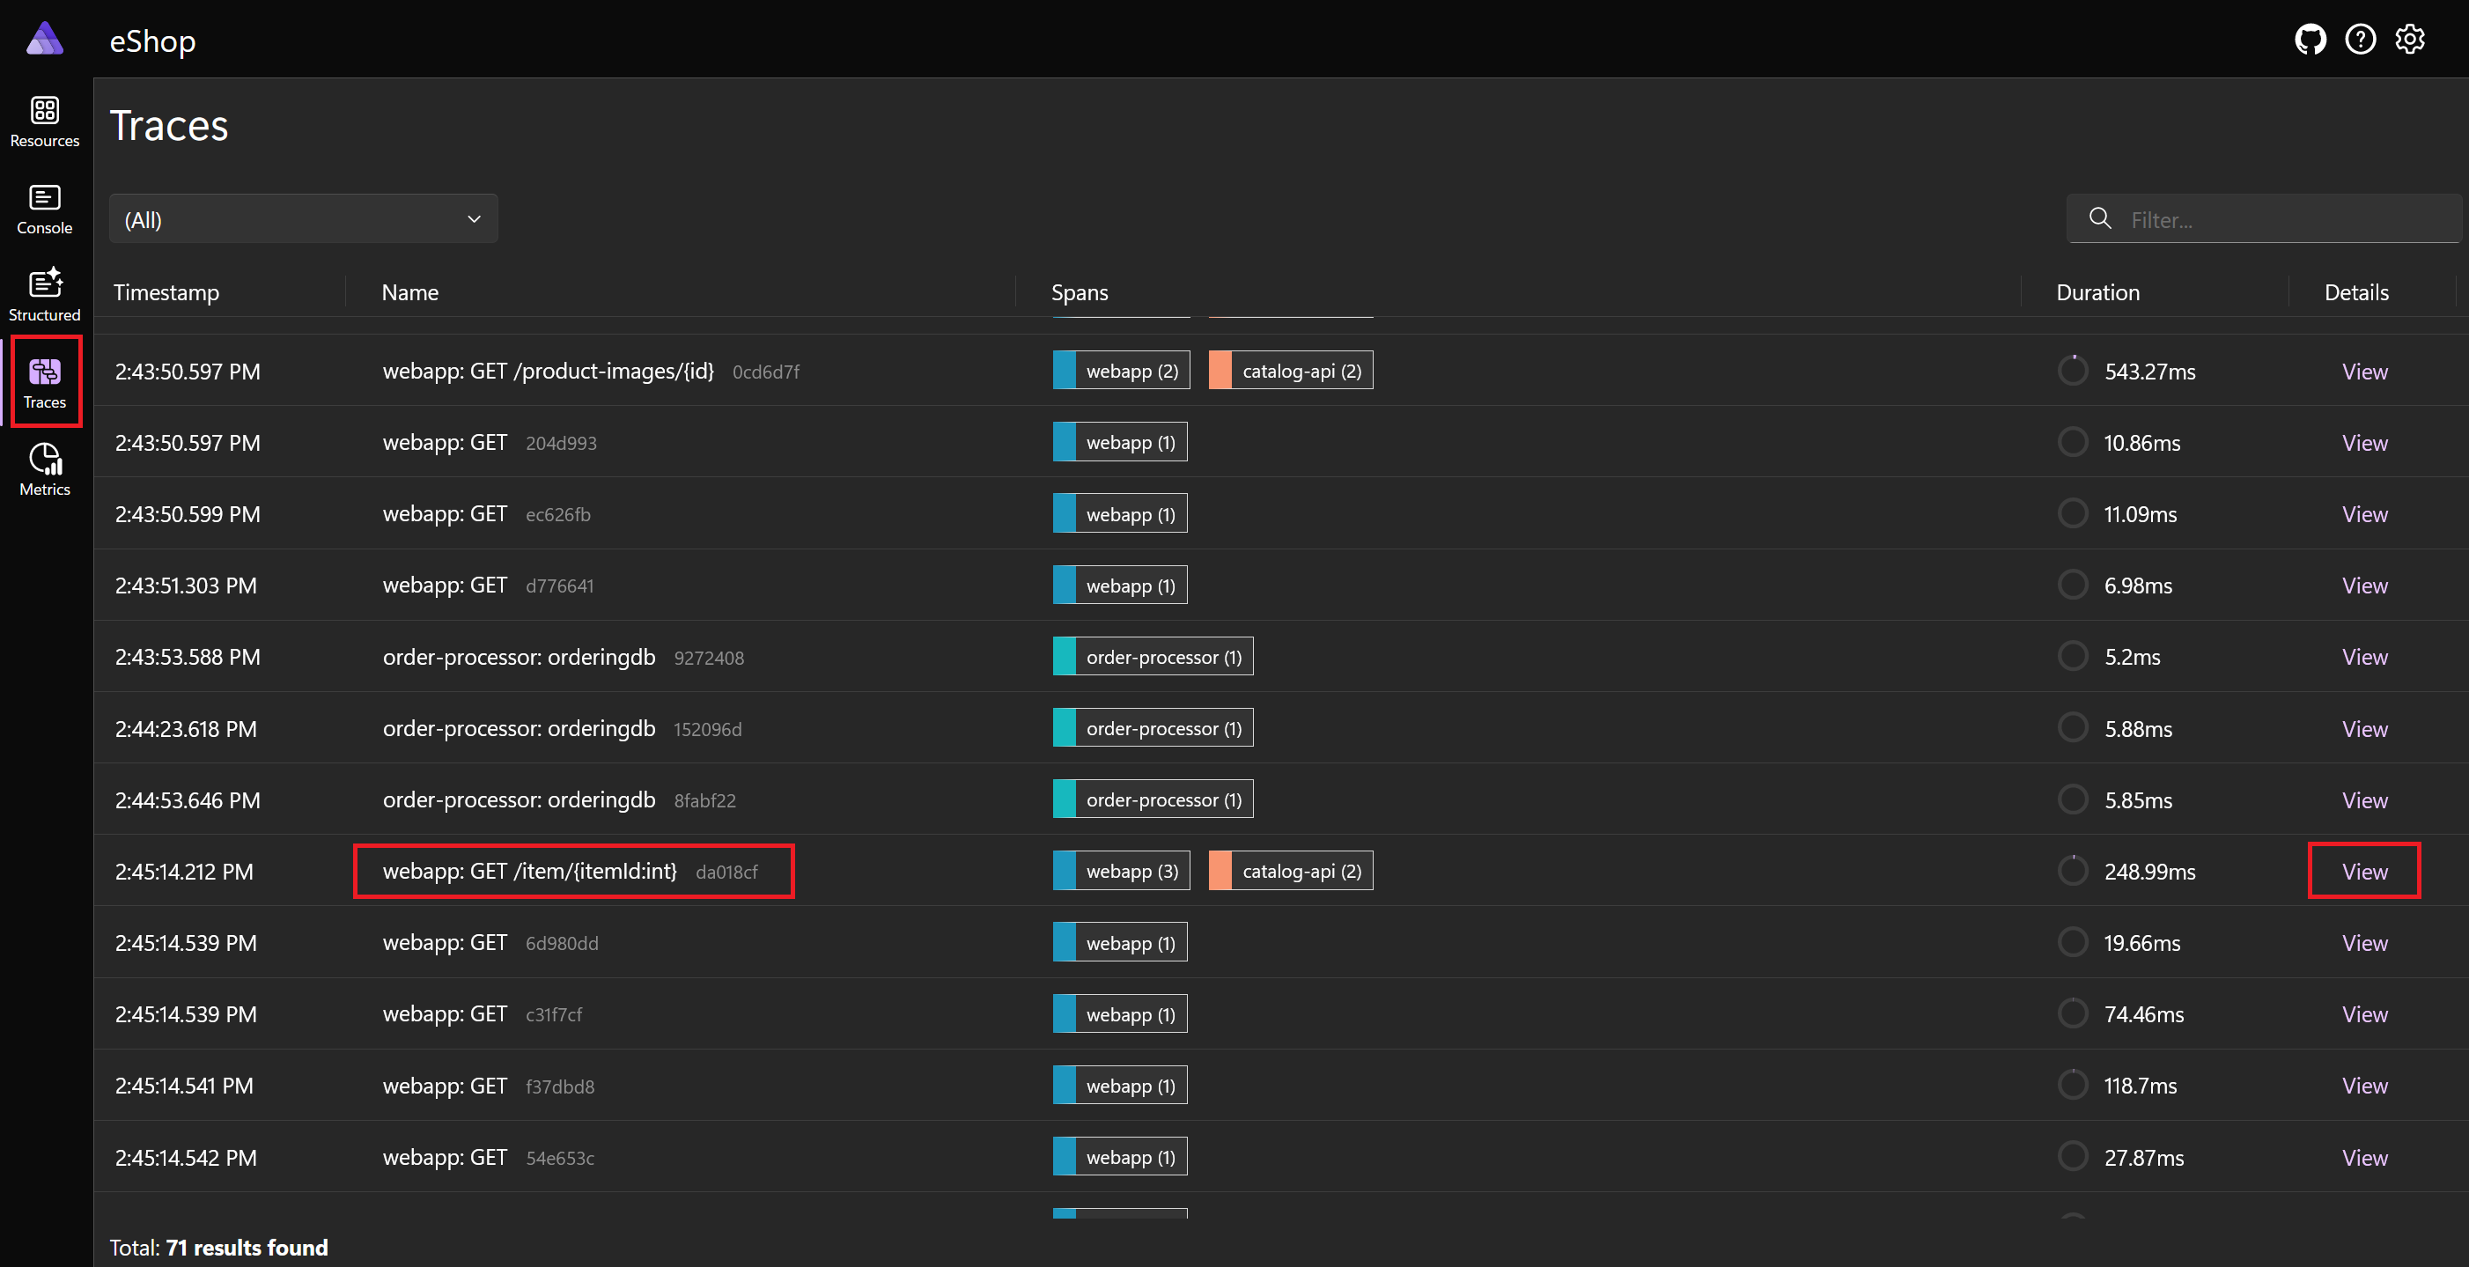The width and height of the screenshot is (2469, 1267).
Task: Click timestamp 2:45:14.212 PM
Action: click(x=184, y=871)
